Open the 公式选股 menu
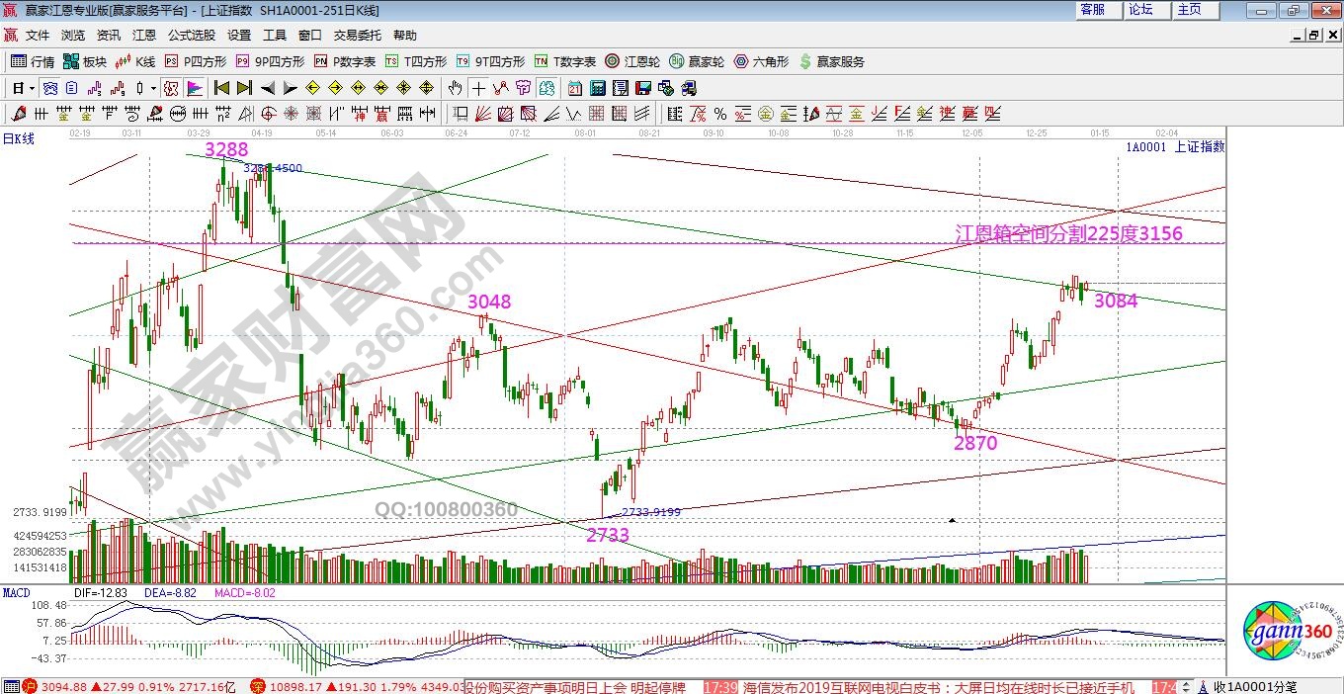The height and width of the screenshot is (694, 1344). tap(192, 35)
